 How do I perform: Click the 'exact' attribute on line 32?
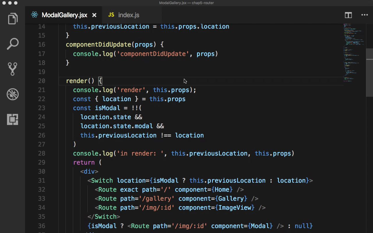coord(129,190)
